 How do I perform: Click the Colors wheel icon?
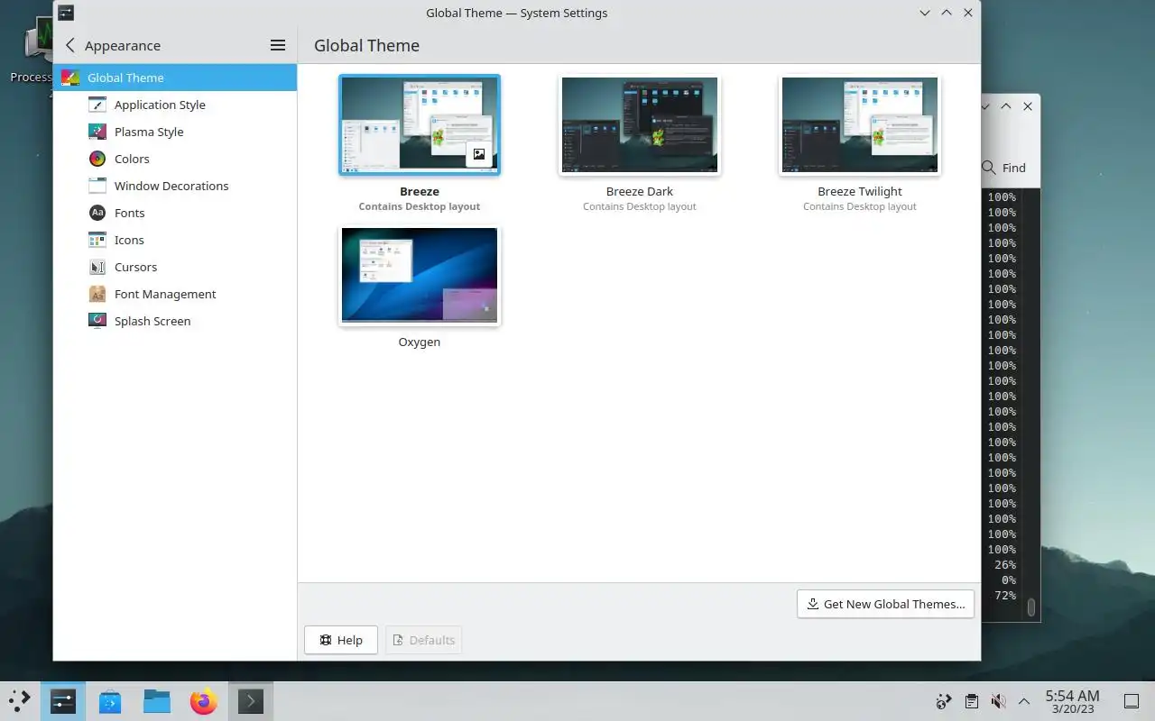coord(97,159)
